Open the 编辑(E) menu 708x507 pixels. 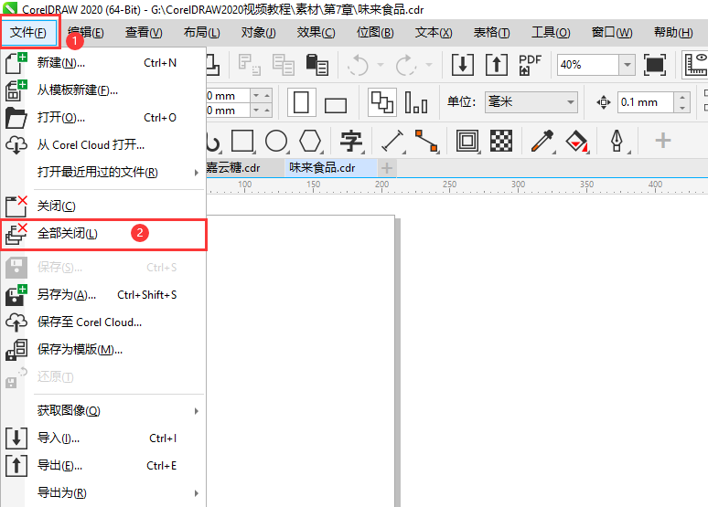86,33
